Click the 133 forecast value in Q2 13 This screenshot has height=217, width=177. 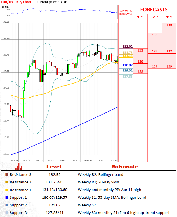140,50
